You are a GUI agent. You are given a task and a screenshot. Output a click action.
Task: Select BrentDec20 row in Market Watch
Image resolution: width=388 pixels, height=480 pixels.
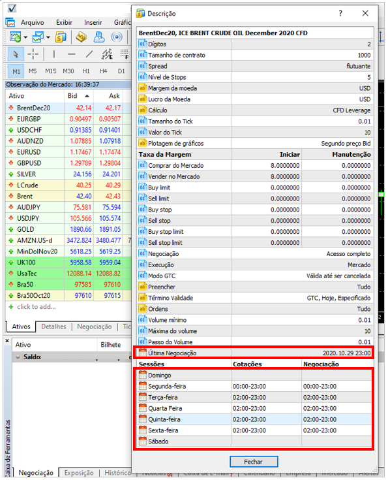click(x=68, y=108)
